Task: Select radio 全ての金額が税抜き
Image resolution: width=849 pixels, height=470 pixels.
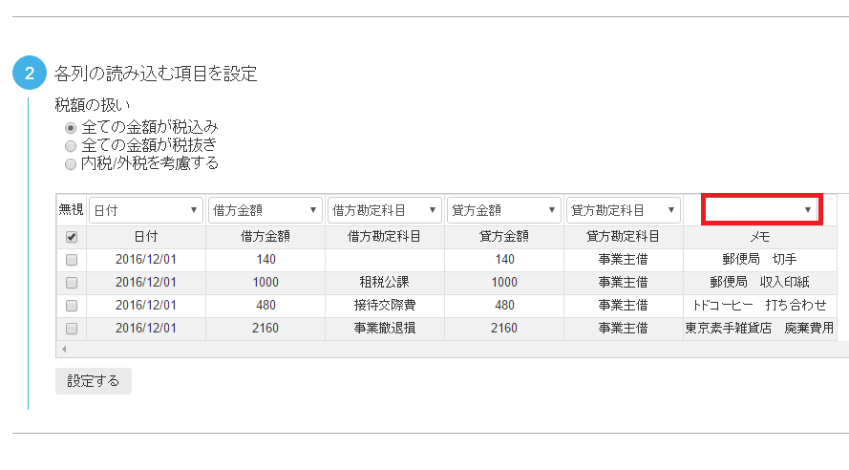Action: tap(71, 146)
